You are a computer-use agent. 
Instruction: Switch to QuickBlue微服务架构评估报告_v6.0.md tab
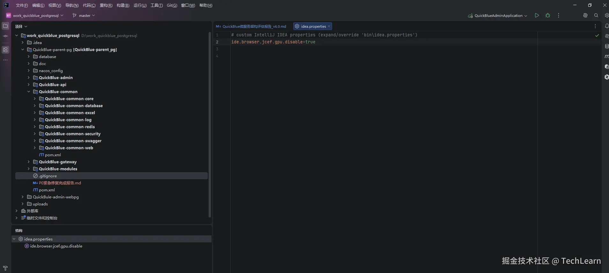(251, 26)
